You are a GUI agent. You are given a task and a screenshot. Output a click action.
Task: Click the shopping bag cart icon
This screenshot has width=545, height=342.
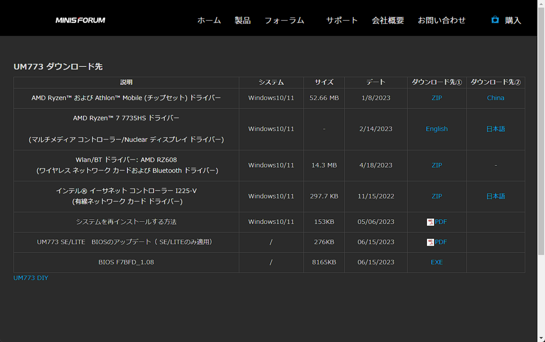[495, 20]
